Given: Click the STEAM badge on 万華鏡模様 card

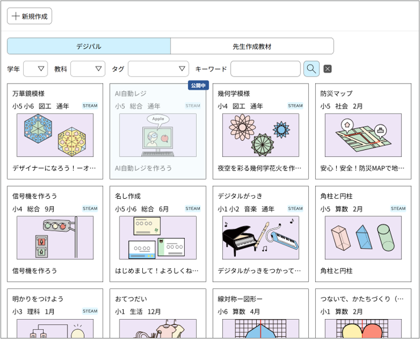Looking at the screenshot, I should coord(90,106).
